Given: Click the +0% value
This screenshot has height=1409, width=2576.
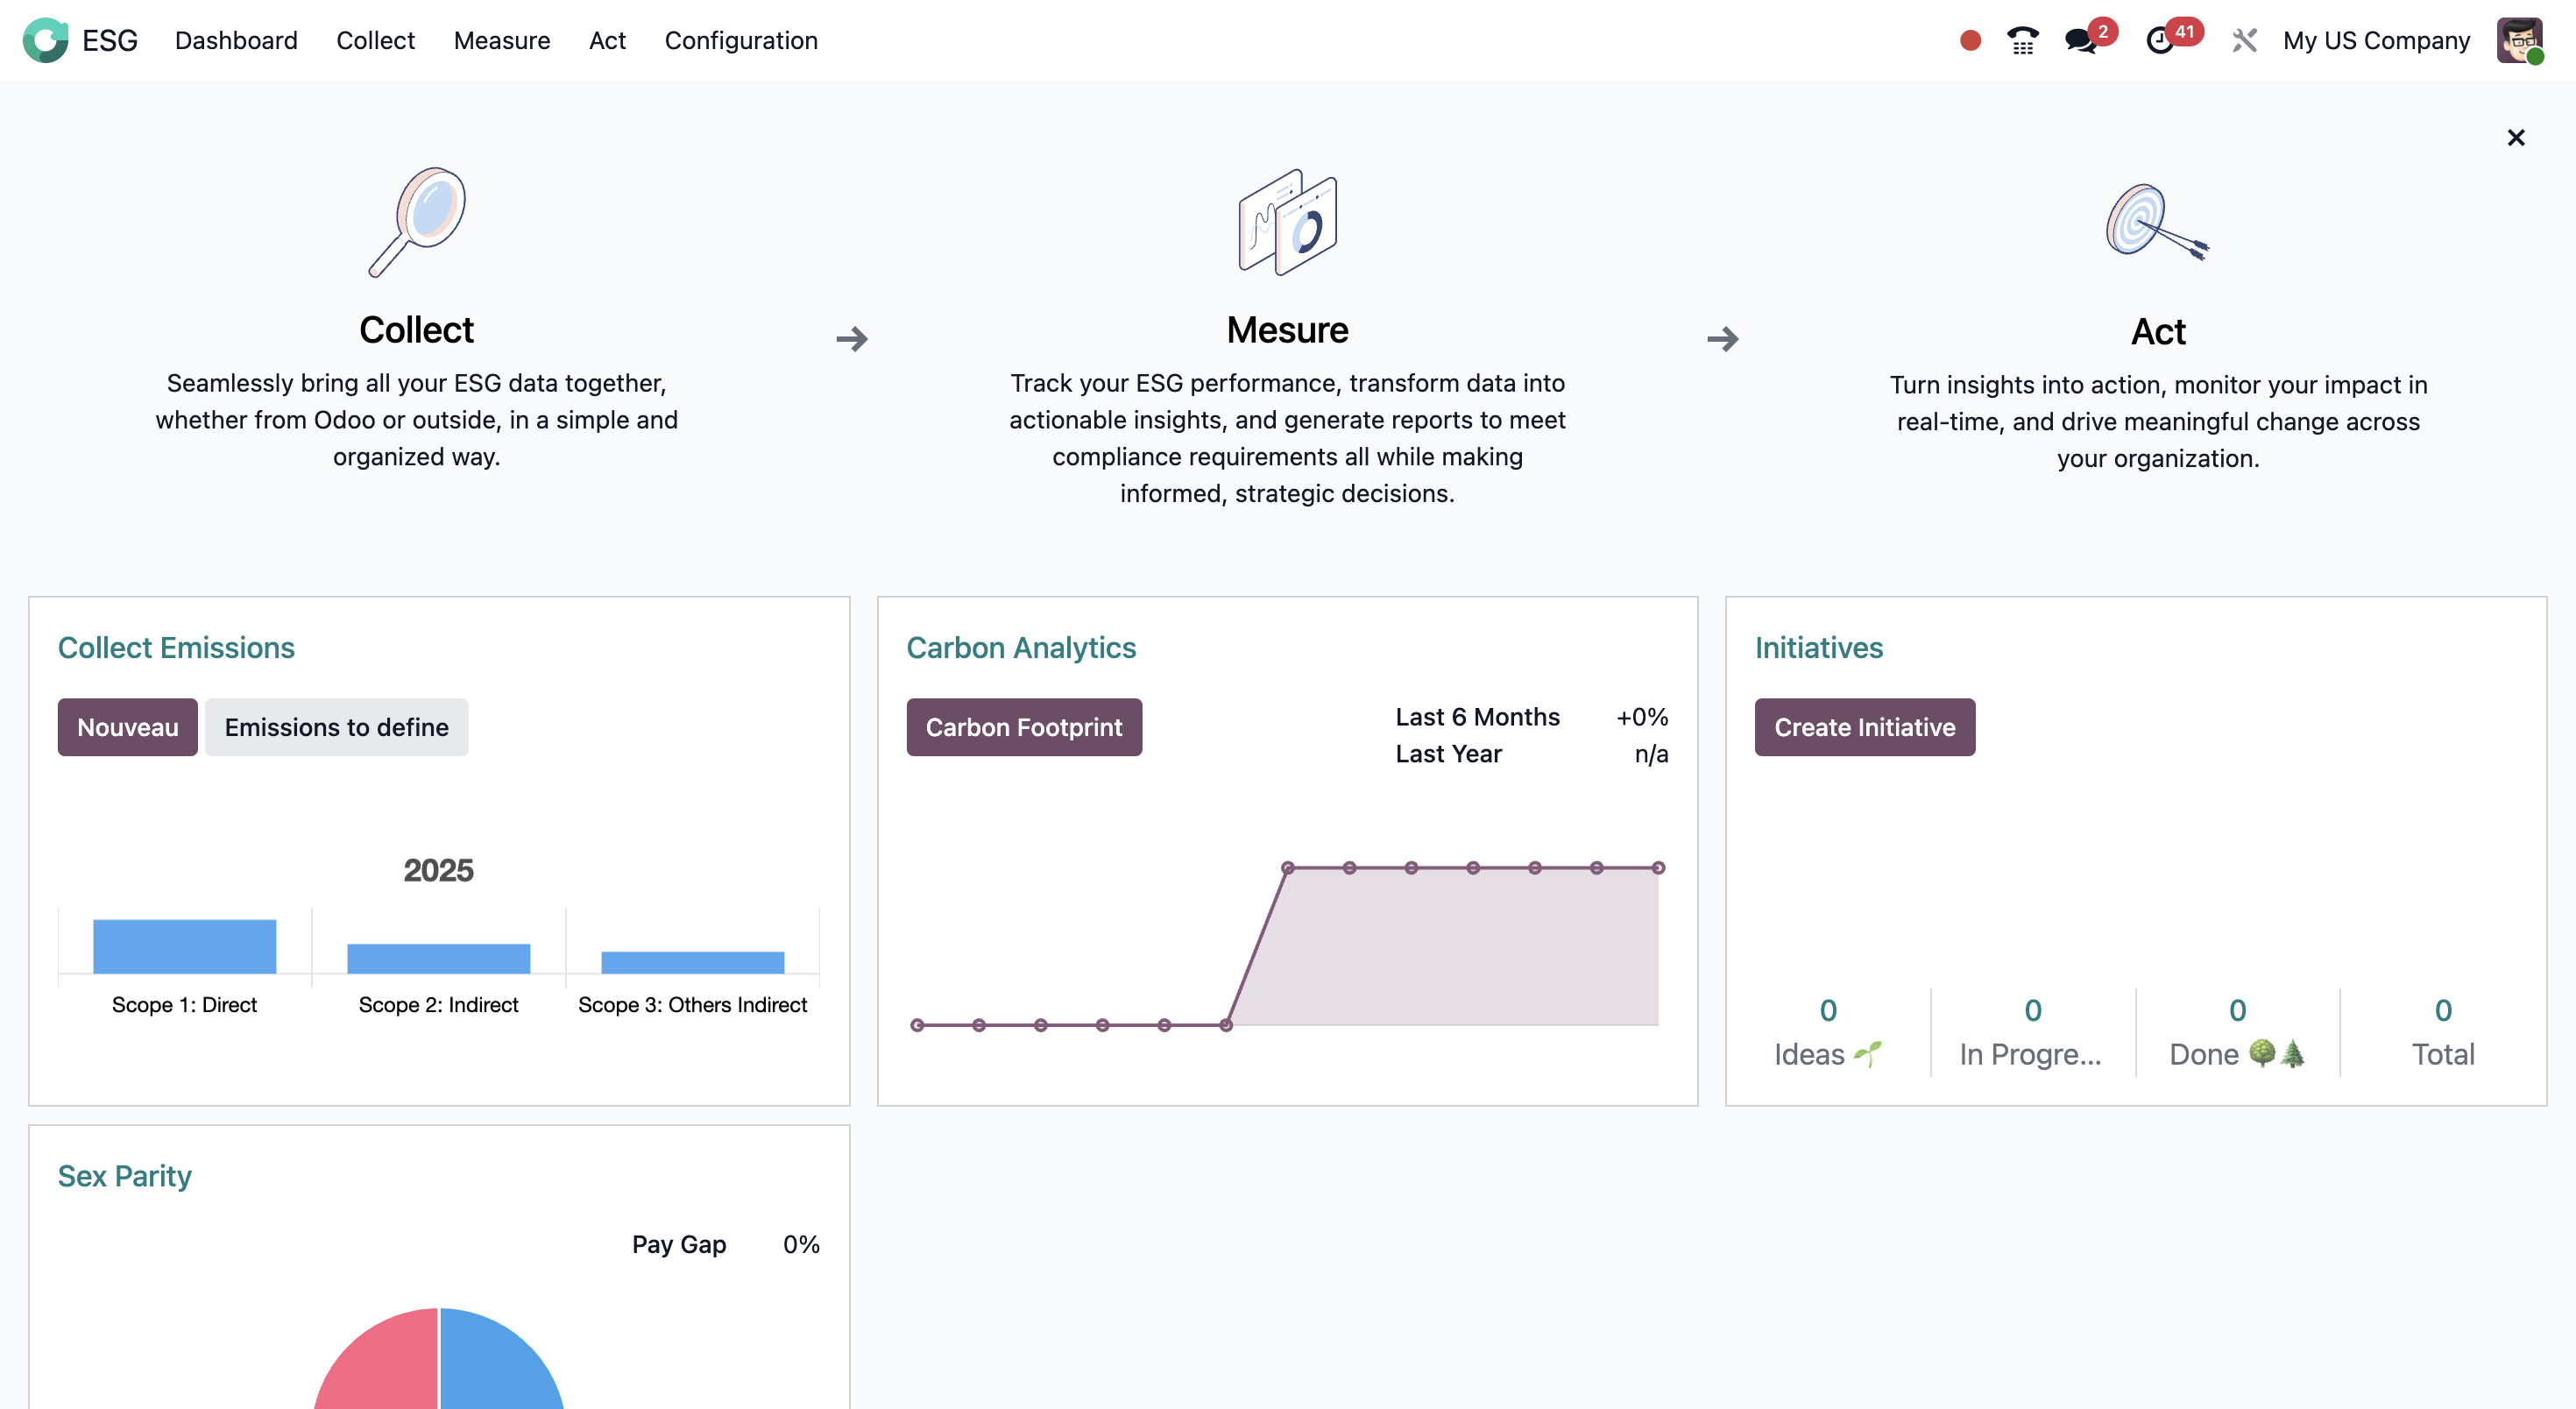Looking at the screenshot, I should click(1642, 717).
